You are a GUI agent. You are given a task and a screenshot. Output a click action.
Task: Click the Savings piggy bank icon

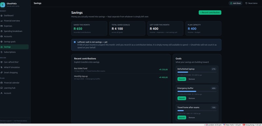coord(2,47)
